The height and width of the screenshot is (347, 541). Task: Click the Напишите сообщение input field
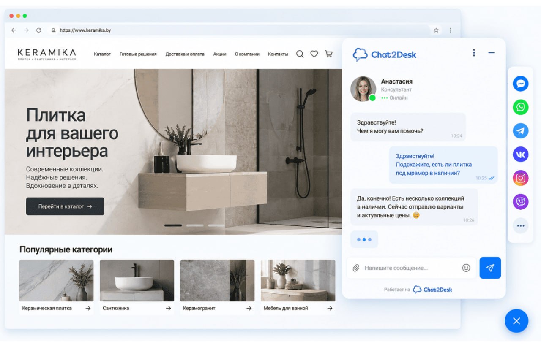pyautogui.click(x=411, y=268)
